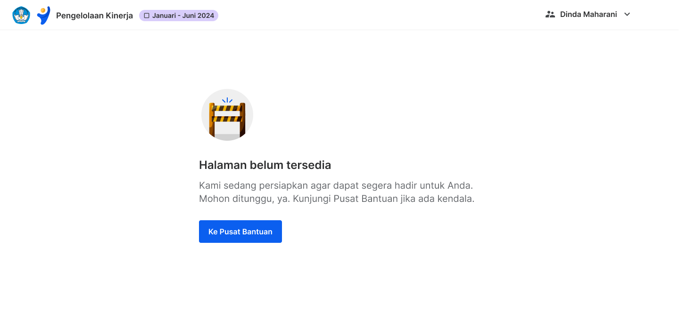The height and width of the screenshot is (312, 679).
Task: Click the people icon beside Dinda Maharani
Action: pyautogui.click(x=550, y=15)
